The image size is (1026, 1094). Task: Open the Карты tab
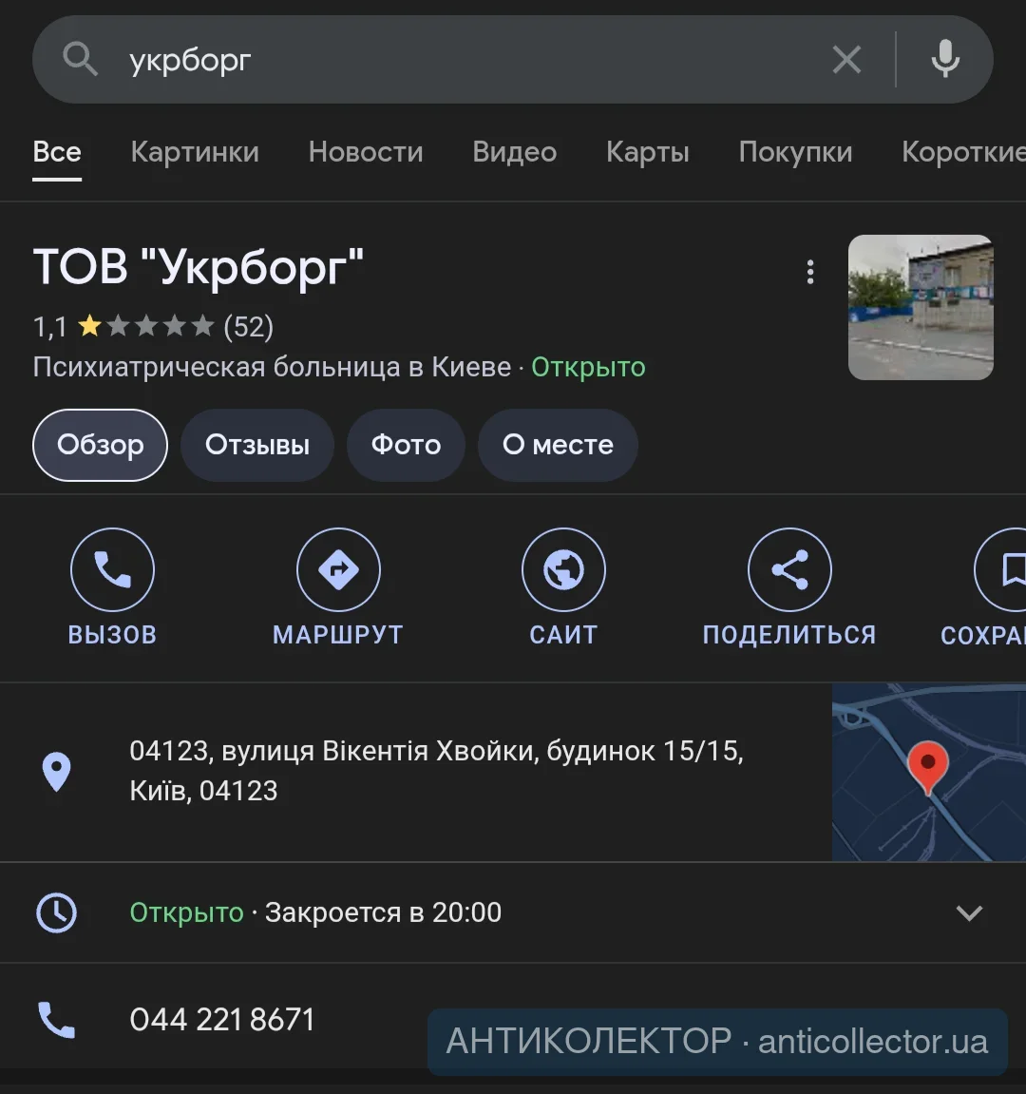[x=647, y=151]
